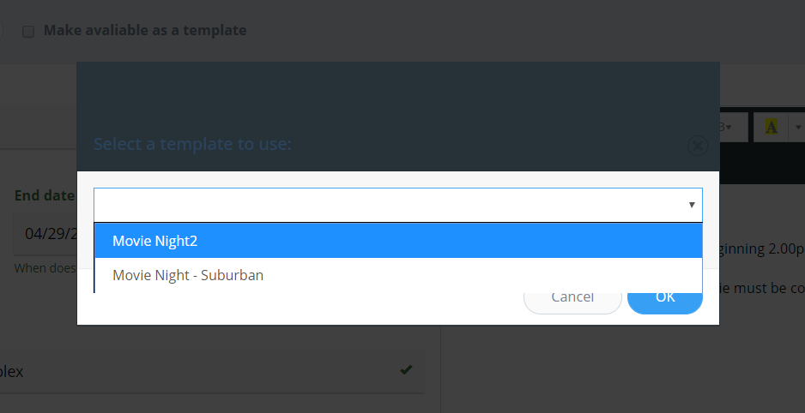
Task: Open the template dropdown arrow
Action: click(692, 205)
